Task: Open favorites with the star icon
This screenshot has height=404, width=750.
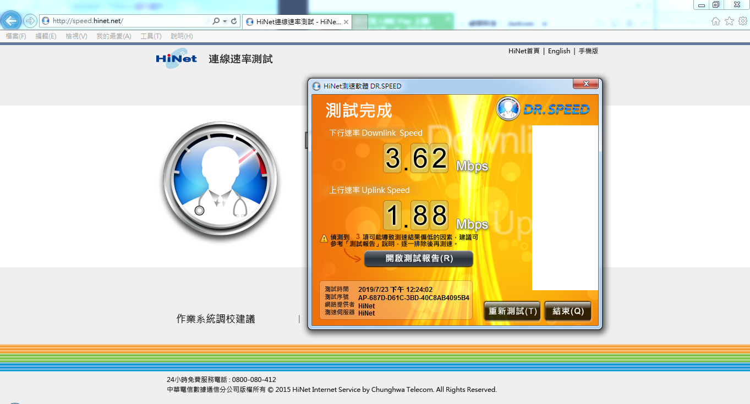Action: [729, 21]
